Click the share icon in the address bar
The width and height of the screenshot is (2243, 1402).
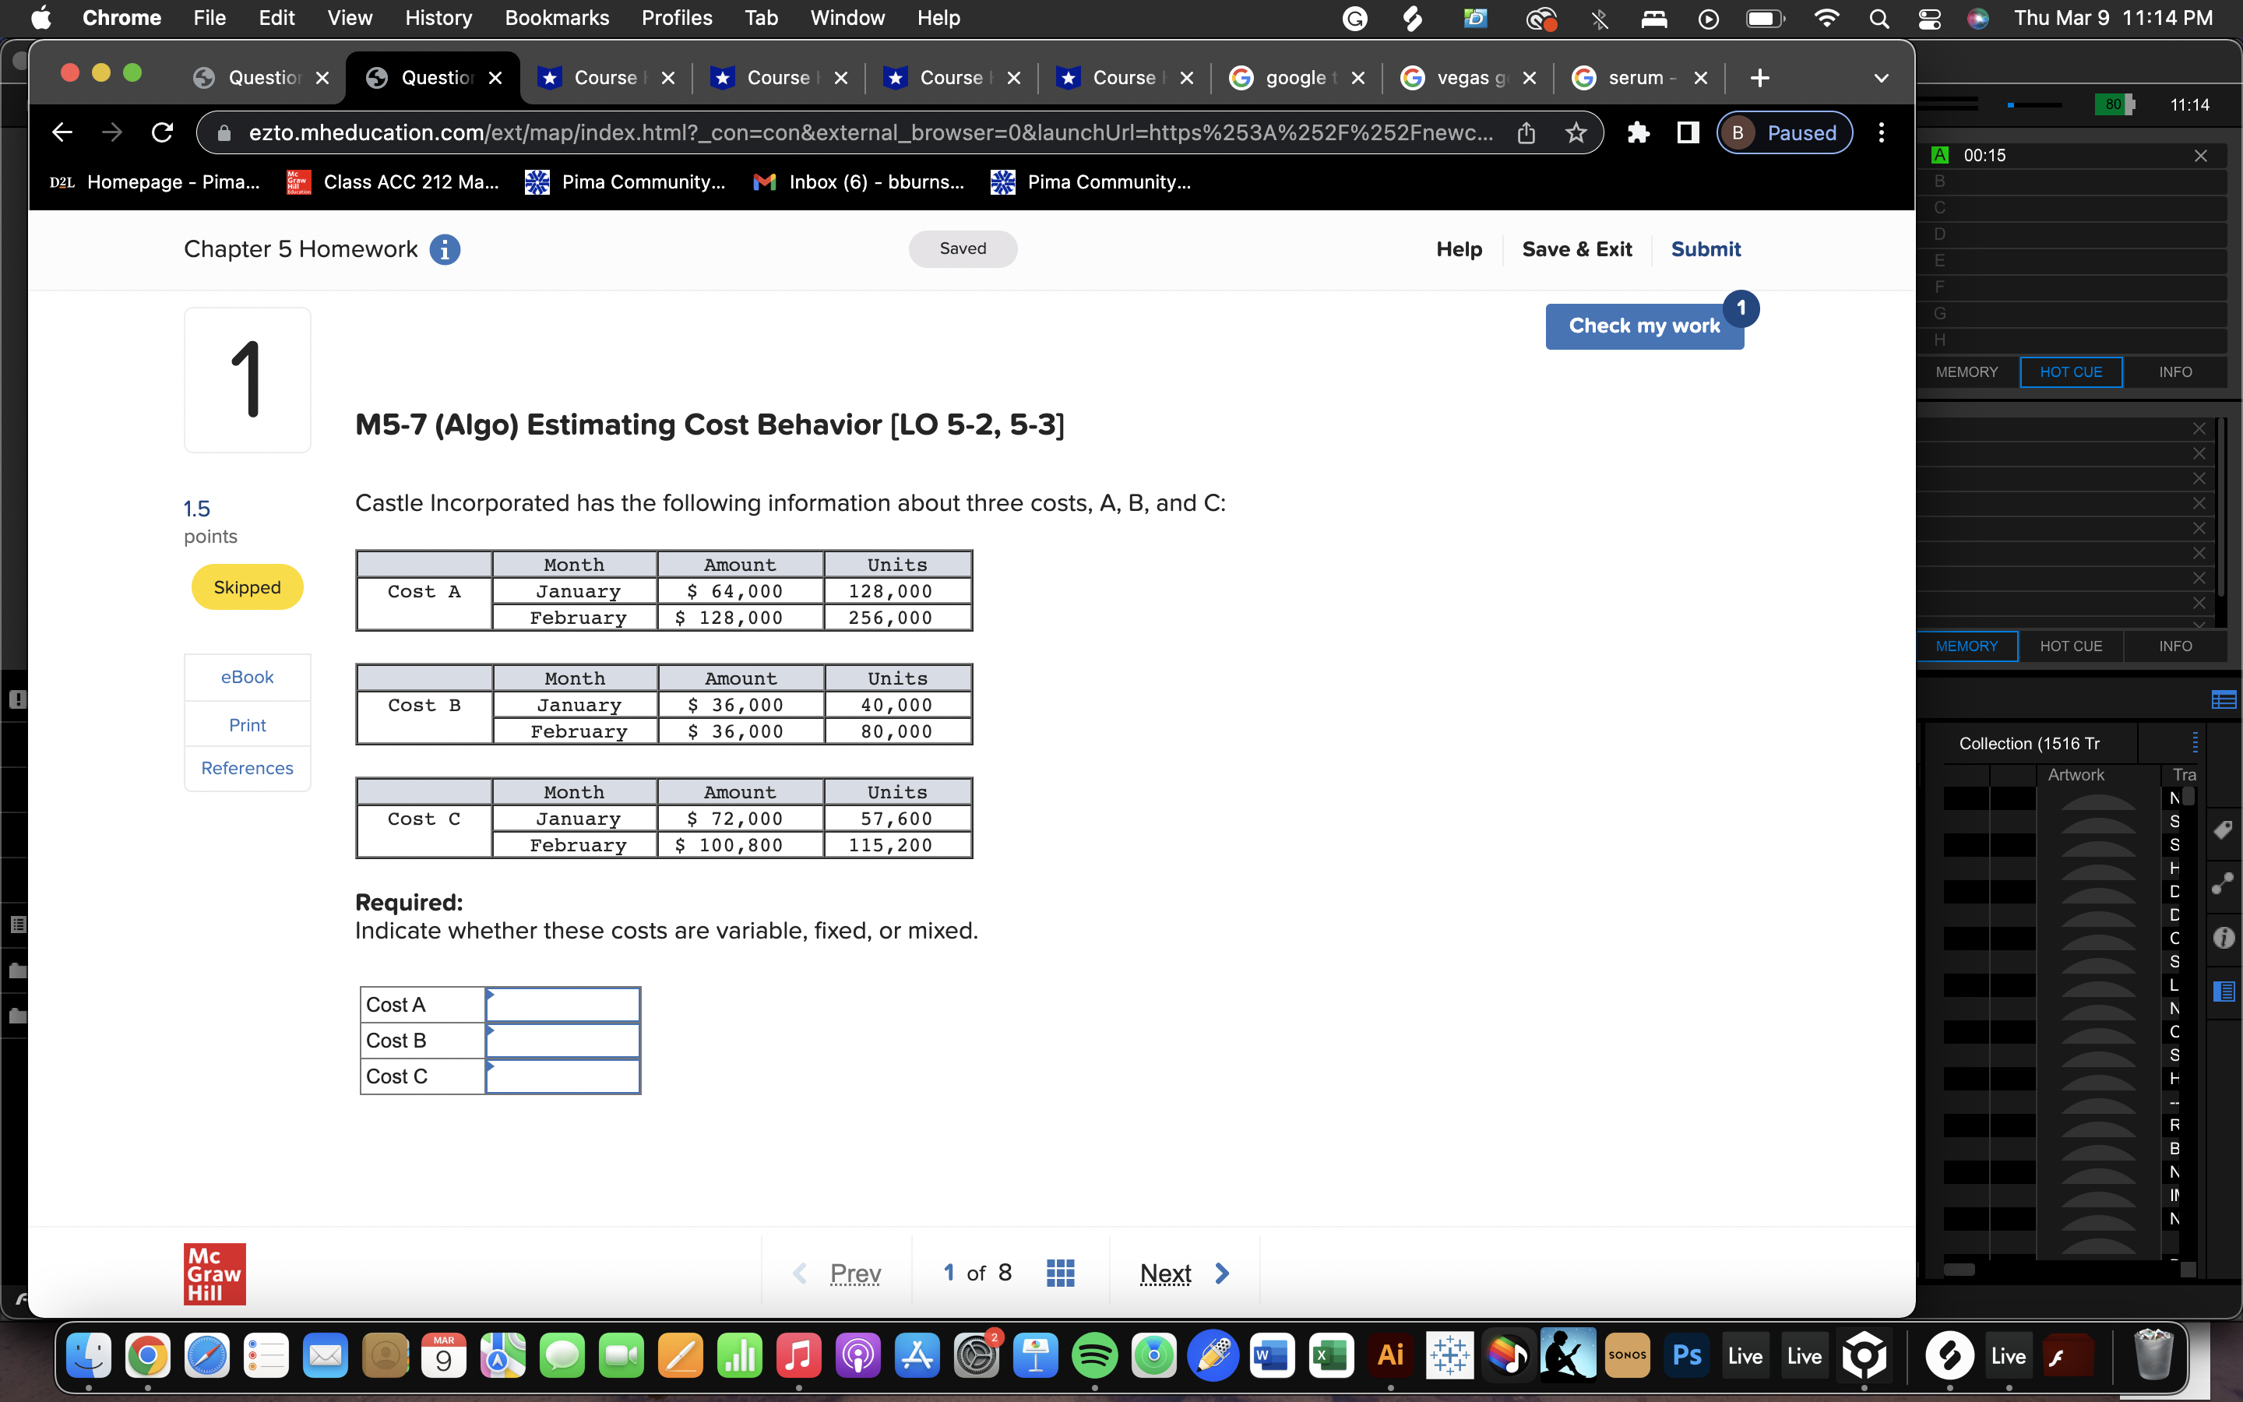(1526, 132)
